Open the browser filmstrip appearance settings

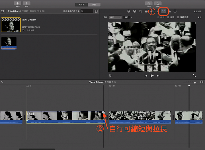click(96, 11)
